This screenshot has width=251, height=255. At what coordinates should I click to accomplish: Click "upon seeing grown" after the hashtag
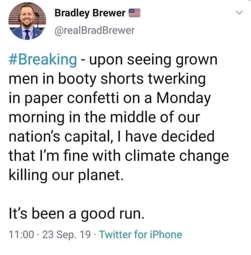pyautogui.click(x=153, y=60)
